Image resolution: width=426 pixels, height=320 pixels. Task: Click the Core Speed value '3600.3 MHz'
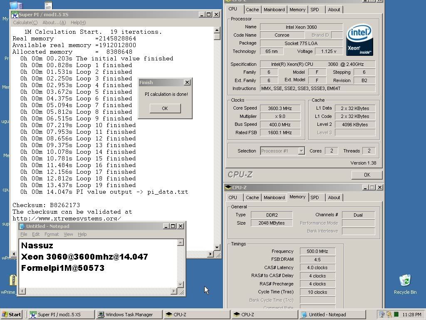coord(280,108)
